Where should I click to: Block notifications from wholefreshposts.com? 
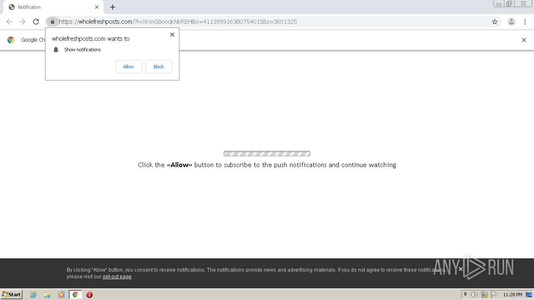point(159,67)
